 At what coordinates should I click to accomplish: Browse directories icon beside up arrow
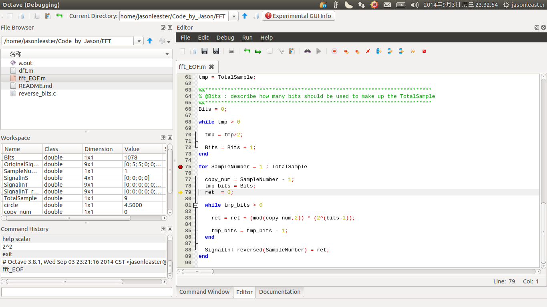(x=255, y=16)
